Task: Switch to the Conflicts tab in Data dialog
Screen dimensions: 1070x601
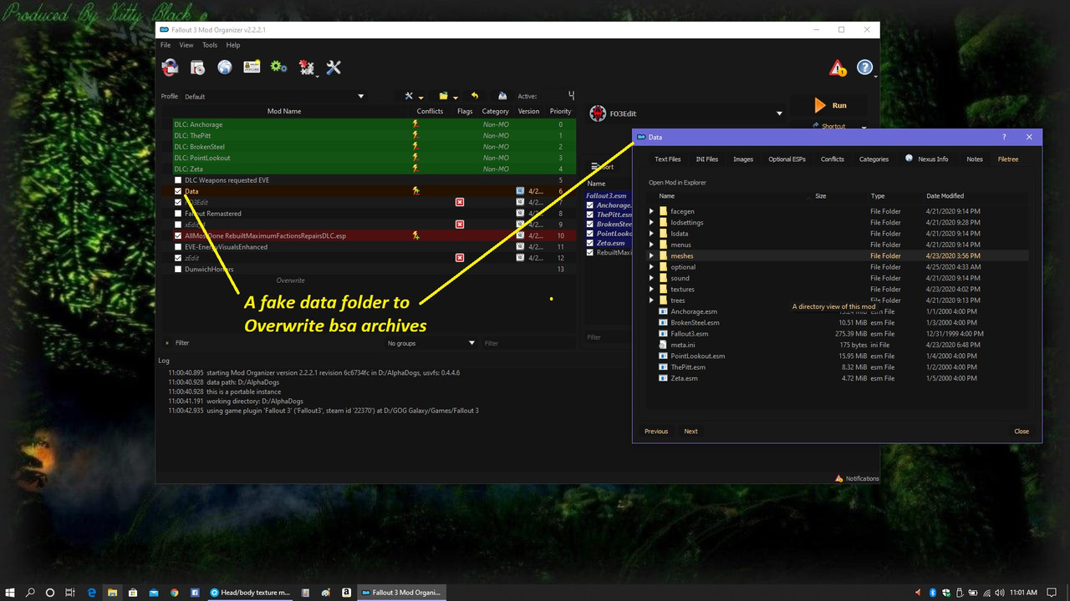Action: (x=832, y=159)
